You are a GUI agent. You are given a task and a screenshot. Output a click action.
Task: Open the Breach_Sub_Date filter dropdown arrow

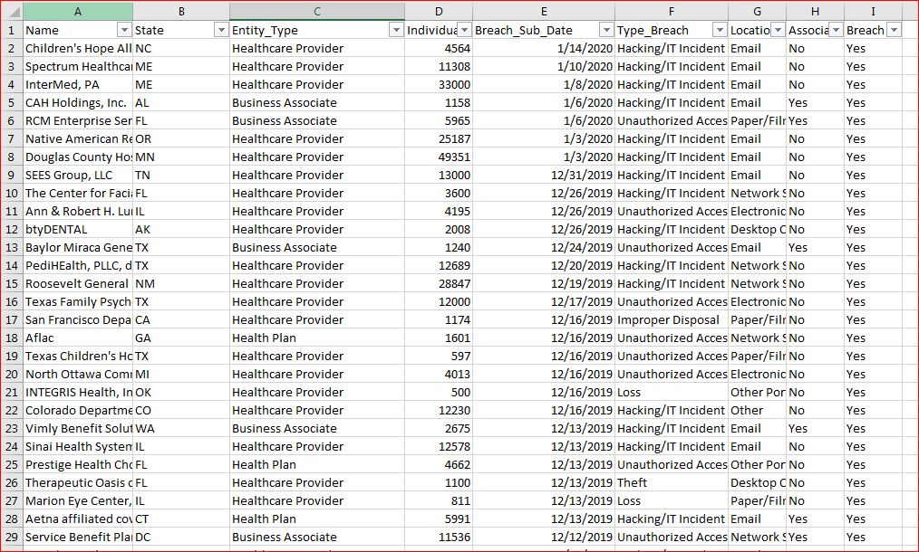(x=606, y=30)
